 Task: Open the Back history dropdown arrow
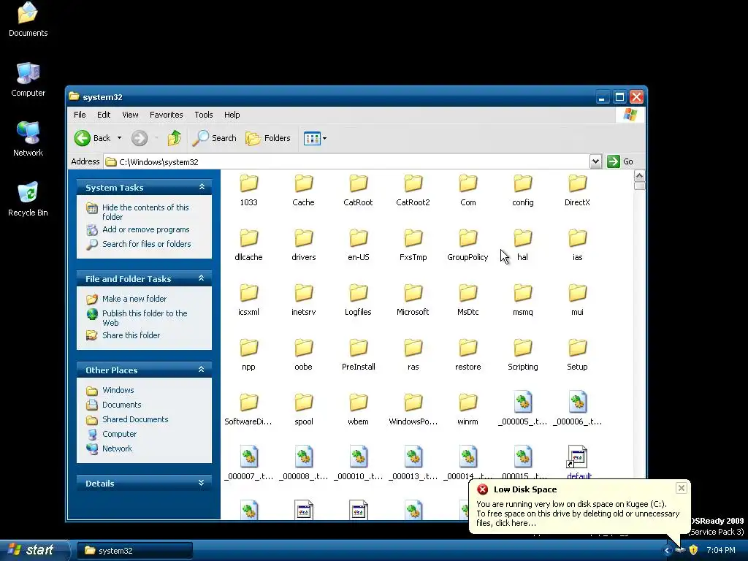[x=119, y=138]
